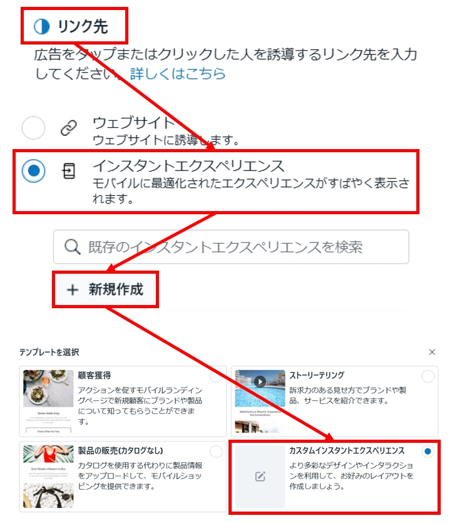Click the half-circle status icon beside リンク先
Image resolution: width=452 pixels, height=523 pixels.
pos(42,26)
